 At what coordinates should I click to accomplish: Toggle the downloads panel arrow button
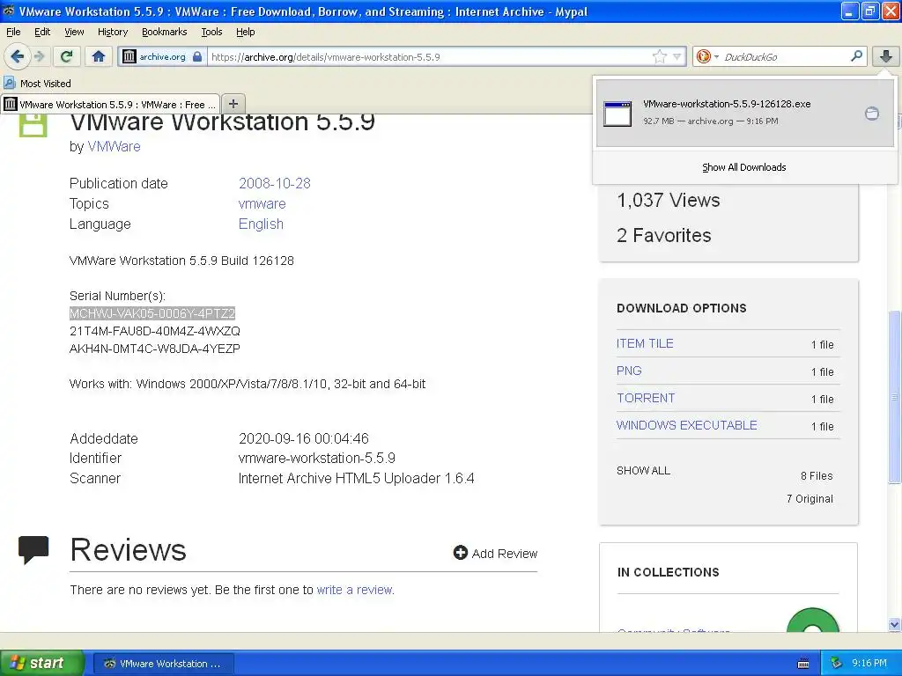pyautogui.click(x=886, y=56)
